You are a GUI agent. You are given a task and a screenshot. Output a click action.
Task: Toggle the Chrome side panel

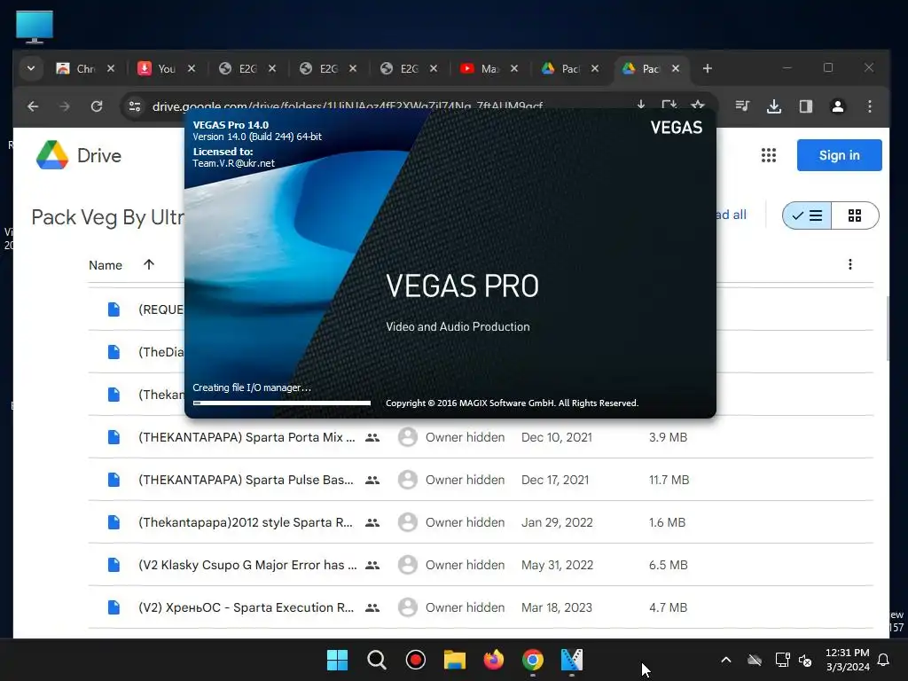805,106
